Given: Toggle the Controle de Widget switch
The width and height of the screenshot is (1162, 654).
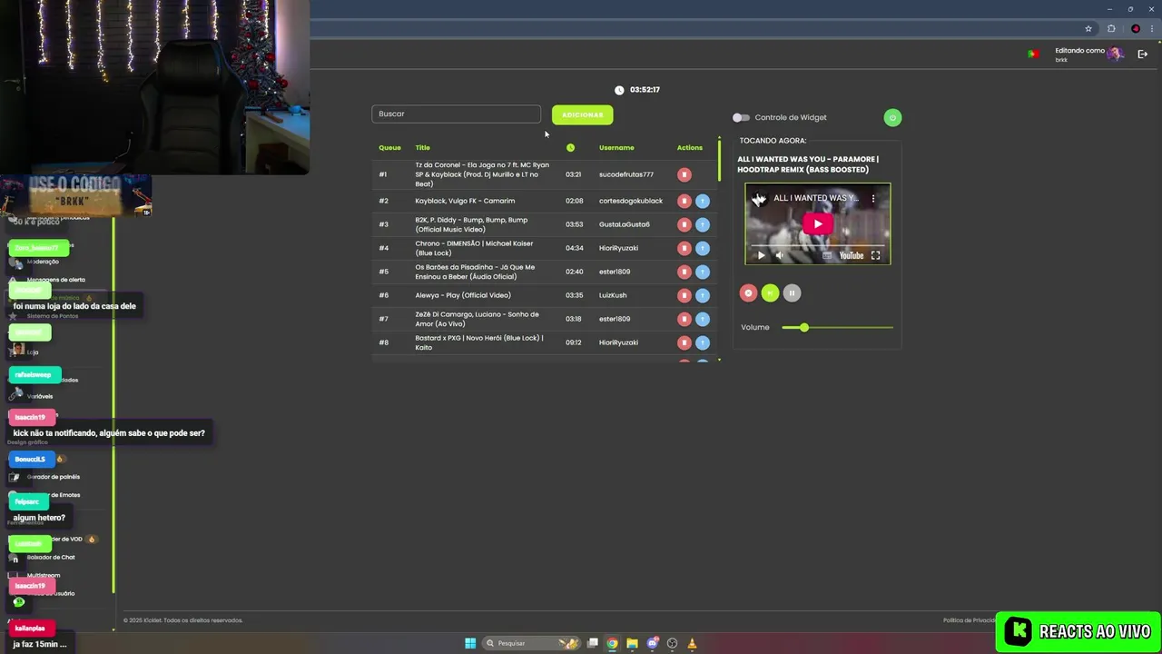Looking at the screenshot, I should point(741,117).
